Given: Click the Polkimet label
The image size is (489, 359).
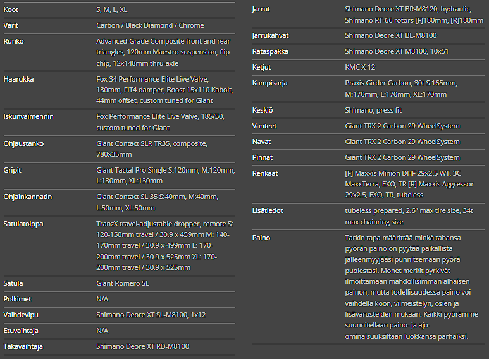Looking at the screenshot, I should (17, 299).
